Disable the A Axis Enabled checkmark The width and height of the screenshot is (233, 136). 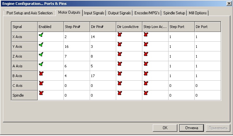(41, 64)
